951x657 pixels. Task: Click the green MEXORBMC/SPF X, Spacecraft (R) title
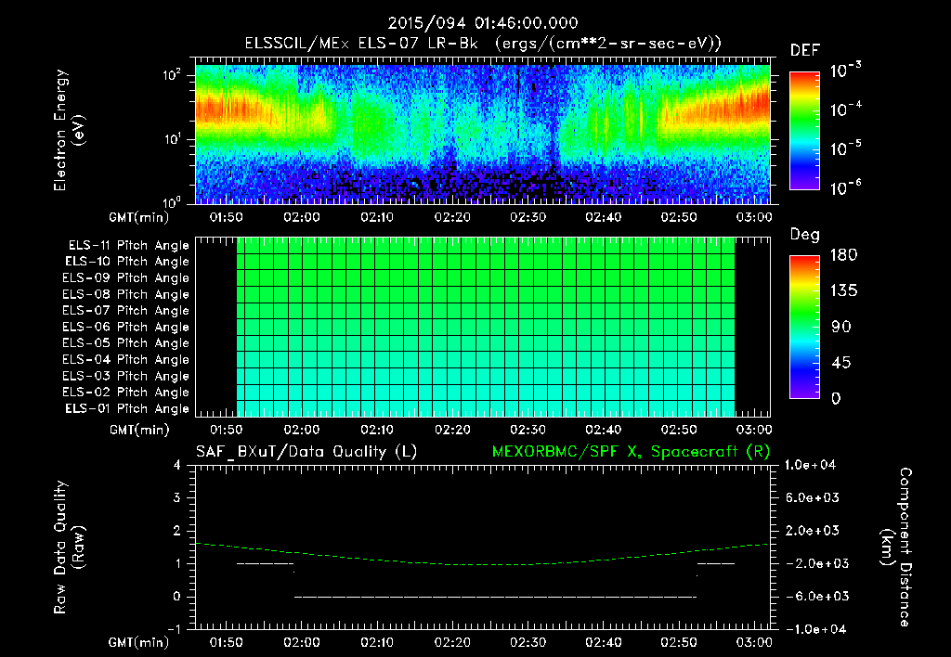point(631,452)
